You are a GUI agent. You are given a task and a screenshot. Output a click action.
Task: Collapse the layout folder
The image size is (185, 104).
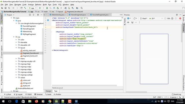pyautogui.click(x=16, y=48)
